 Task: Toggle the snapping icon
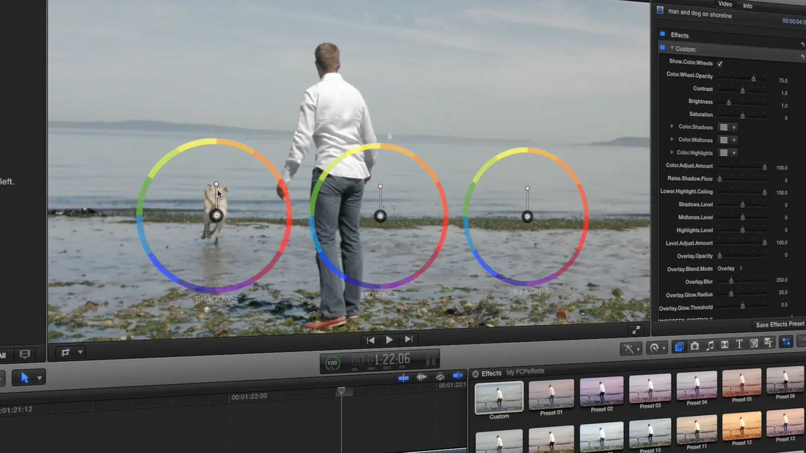point(458,376)
